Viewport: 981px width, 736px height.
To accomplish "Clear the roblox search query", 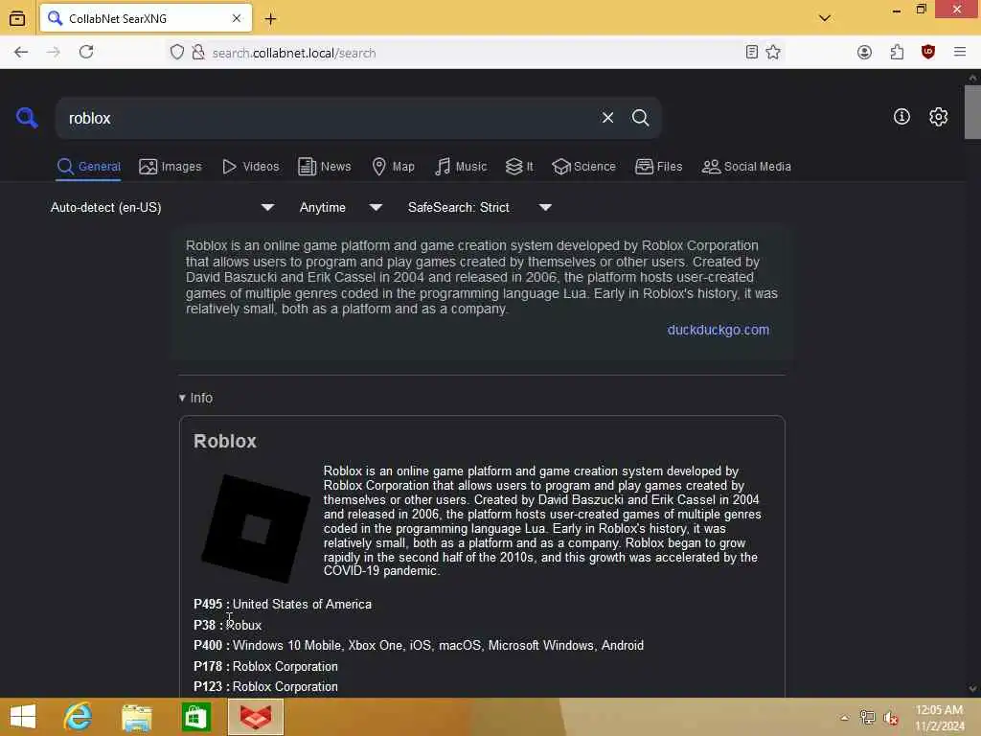I will coord(607,118).
